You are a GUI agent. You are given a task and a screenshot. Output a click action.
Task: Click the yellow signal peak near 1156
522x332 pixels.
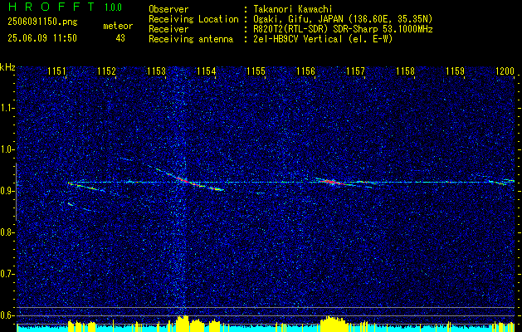pyautogui.click(x=334, y=322)
